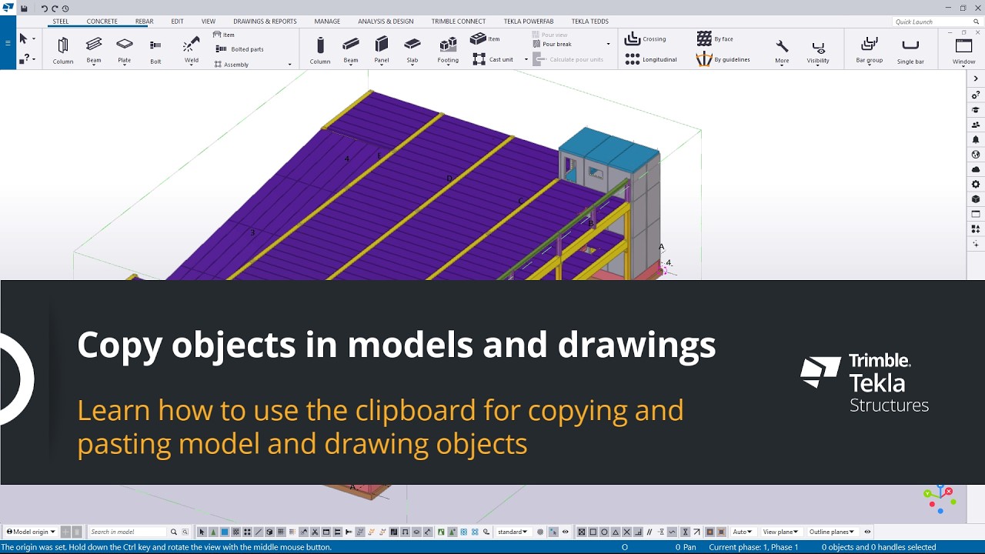Click the steel Assembly button
This screenshot has height=554, width=985.
click(x=232, y=65)
